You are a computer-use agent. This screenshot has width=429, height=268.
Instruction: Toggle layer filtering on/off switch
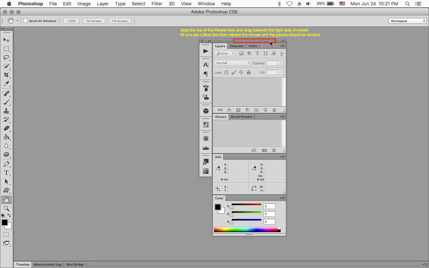pyautogui.click(x=282, y=54)
